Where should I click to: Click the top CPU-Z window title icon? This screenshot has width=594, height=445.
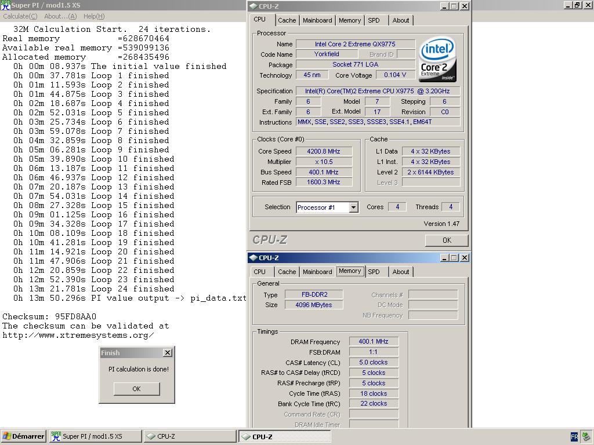point(253,6)
